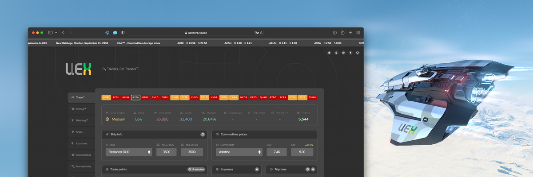The image size is (533, 177).
Task: Open the Commodities section in sidebar
Action: tap(81, 155)
